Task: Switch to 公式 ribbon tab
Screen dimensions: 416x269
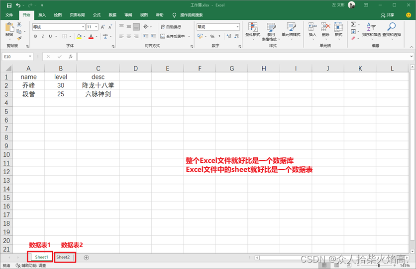Action: [x=97, y=15]
